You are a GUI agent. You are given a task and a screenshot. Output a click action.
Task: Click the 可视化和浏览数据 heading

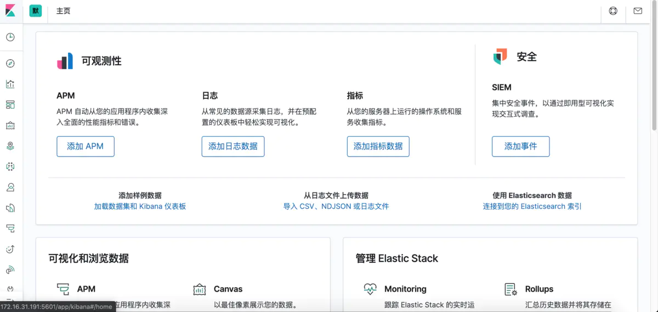click(x=89, y=258)
